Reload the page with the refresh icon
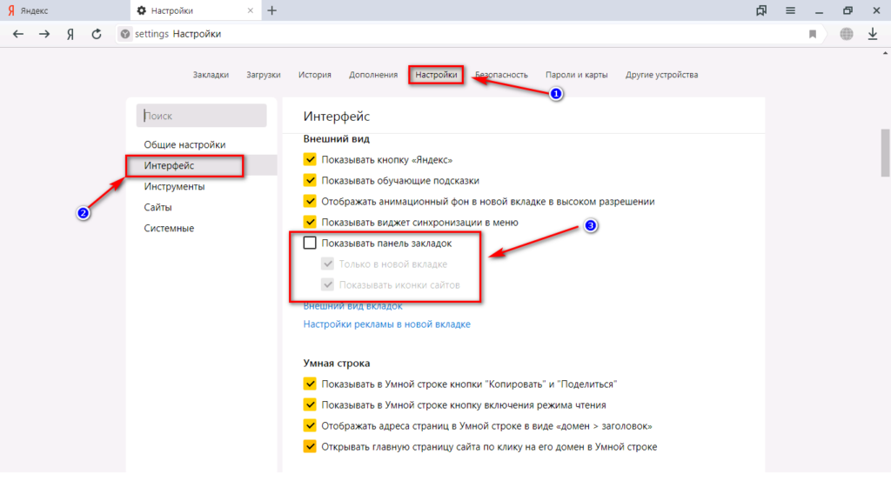Viewport: 891px width, 501px height. tap(97, 34)
